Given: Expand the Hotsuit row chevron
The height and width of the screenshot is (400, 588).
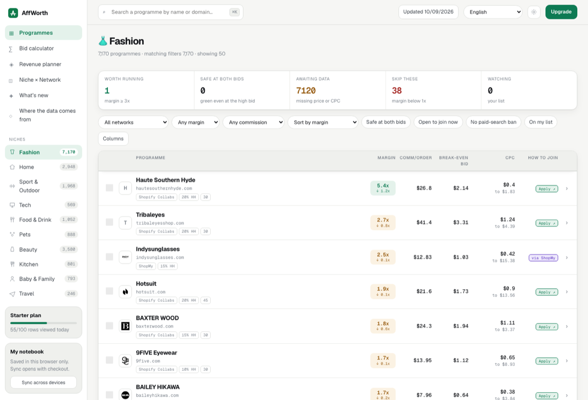Looking at the screenshot, I should coord(567,292).
